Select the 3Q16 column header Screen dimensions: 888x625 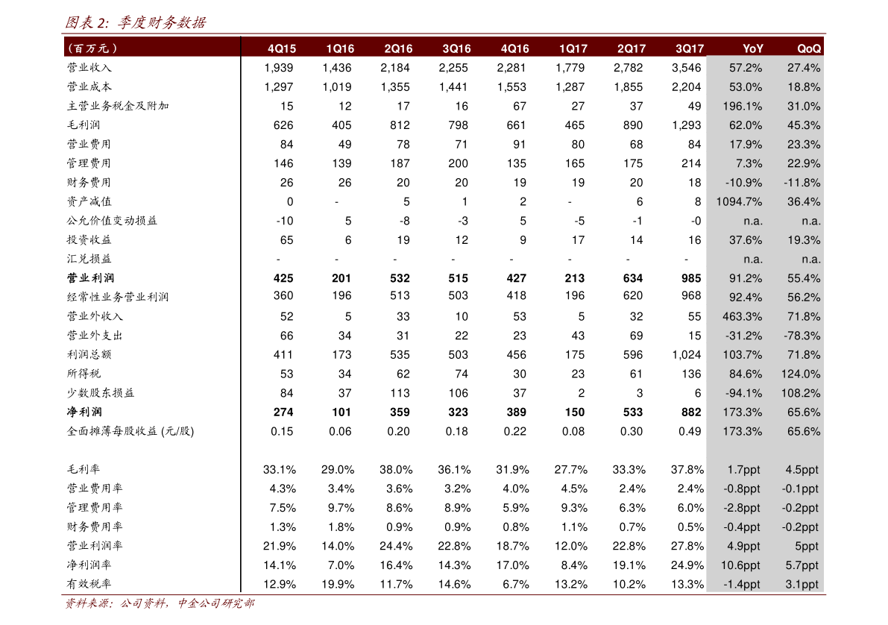(456, 48)
